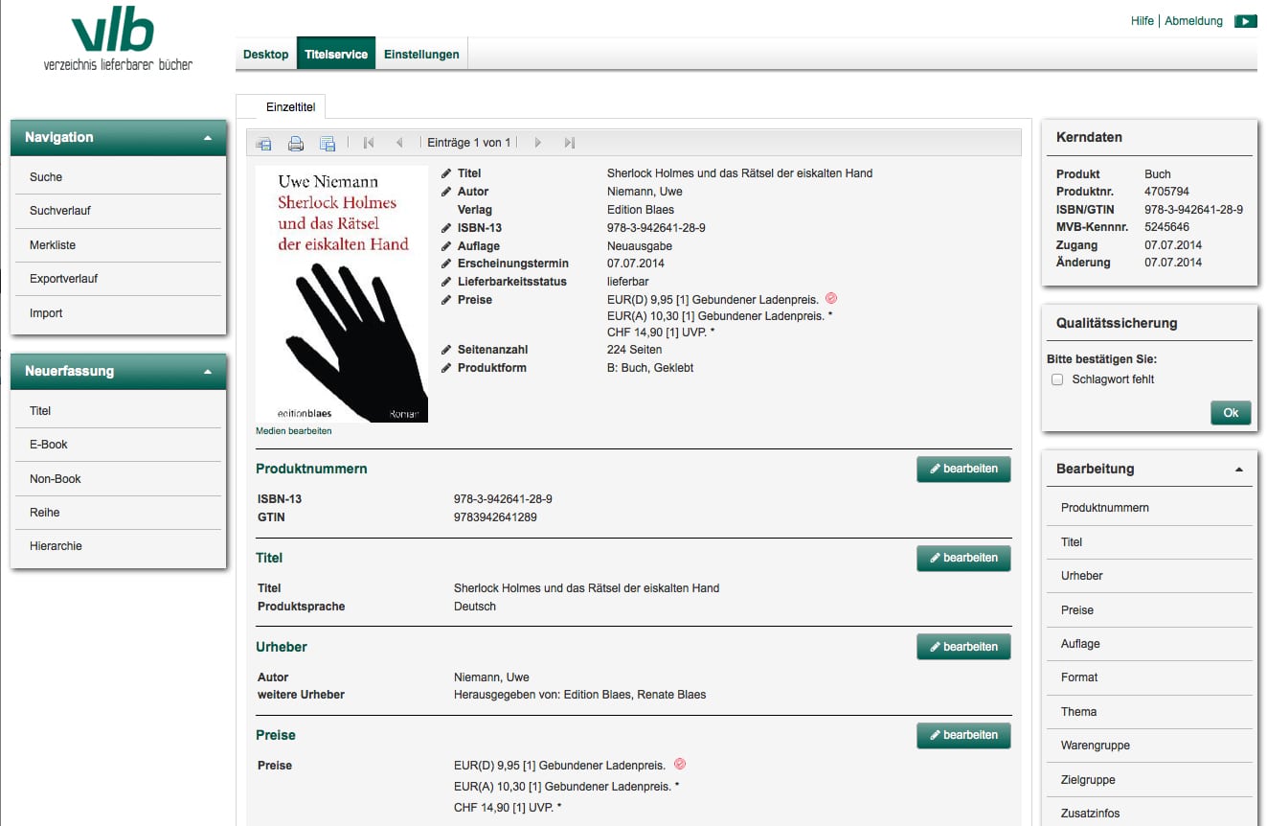Click pencil icon beside Autor field
The image size is (1267, 826).
446,192
